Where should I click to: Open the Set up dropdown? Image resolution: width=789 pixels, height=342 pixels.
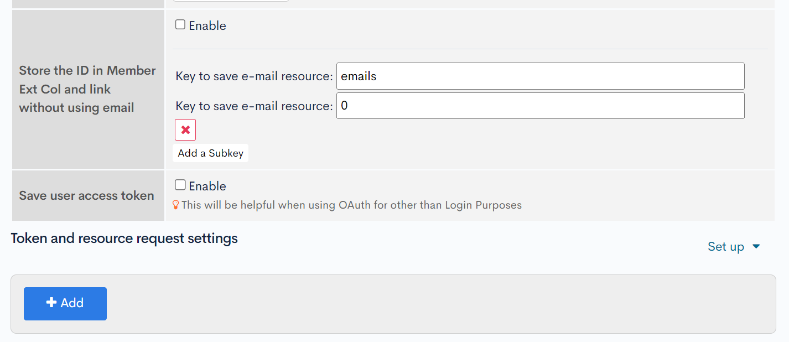click(726, 247)
